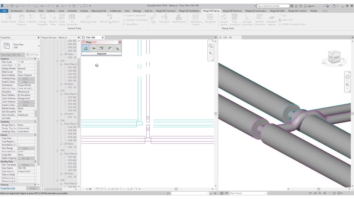
Task: Switch to the Systems ribbon tab
Action: tap(51, 11)
